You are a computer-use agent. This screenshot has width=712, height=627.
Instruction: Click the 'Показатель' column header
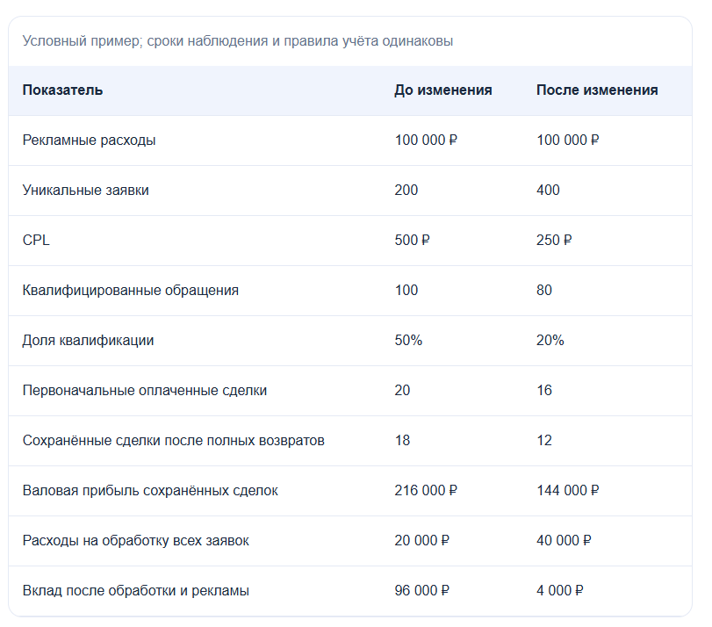tap(62, 90)
